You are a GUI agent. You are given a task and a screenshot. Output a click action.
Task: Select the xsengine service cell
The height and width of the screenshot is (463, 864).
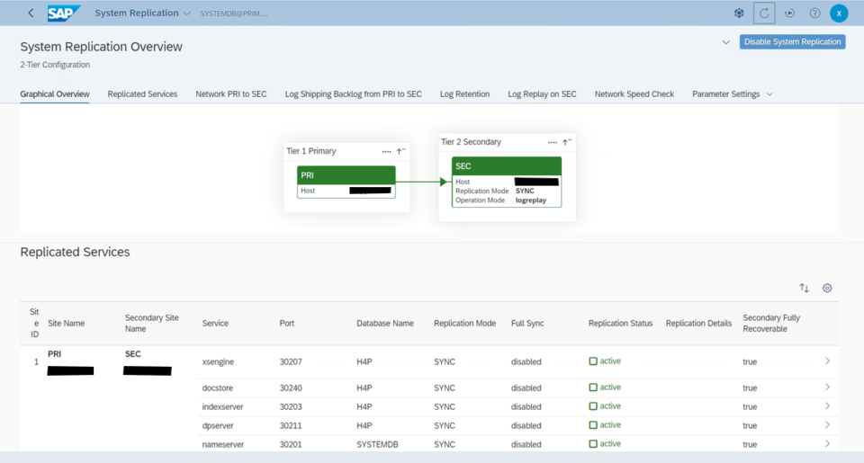[218, 361]
